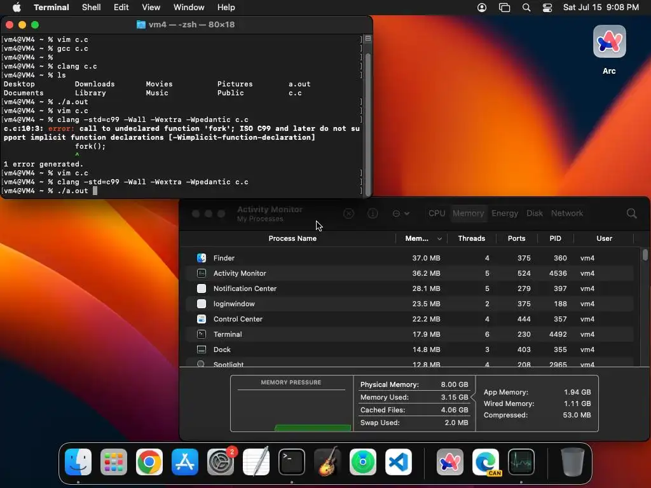This screenshot has height=488, width=651.
Task: Open Finder from the Dock
Action: coord(78,462)
